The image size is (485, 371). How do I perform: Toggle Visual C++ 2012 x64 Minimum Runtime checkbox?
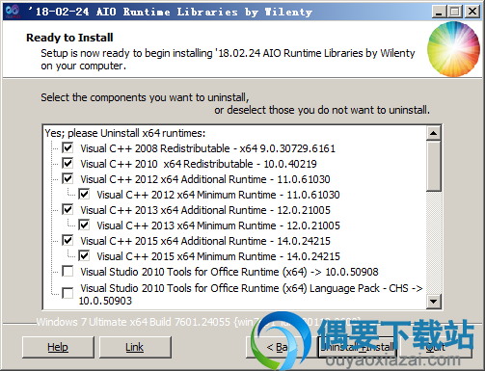tap(84, 195)
